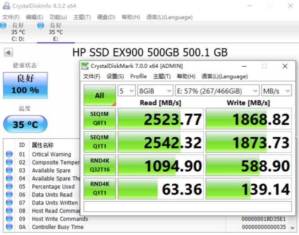The width and height of the screenshot is (299, 235).
Task: Open CrystalDiskInfo 语言(L)(Language) menu
Action: (169, 17)
